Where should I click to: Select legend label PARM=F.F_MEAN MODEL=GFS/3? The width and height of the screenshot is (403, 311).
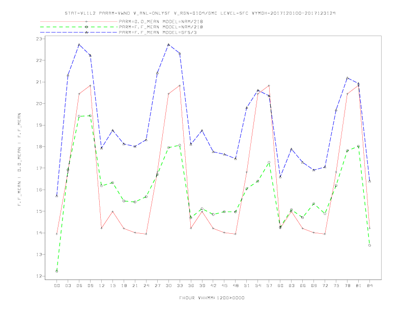158,33
